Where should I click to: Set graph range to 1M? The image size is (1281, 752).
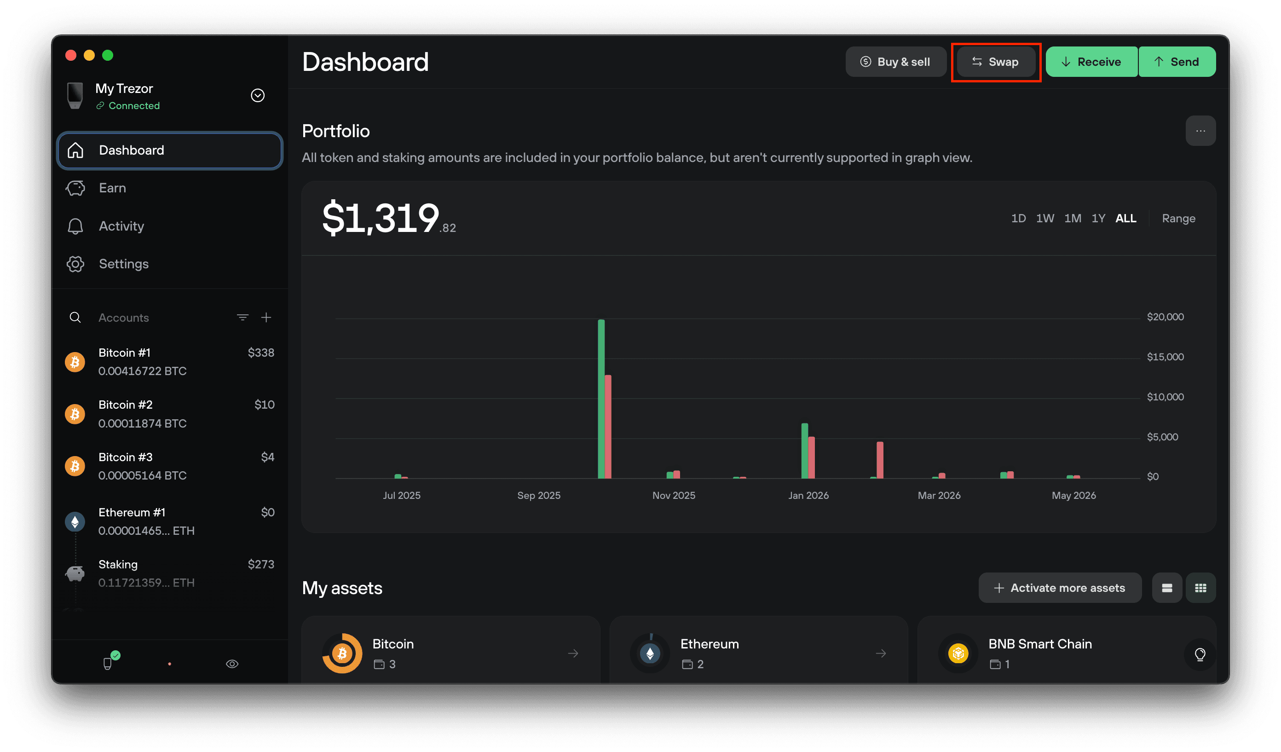[1073, 219]
